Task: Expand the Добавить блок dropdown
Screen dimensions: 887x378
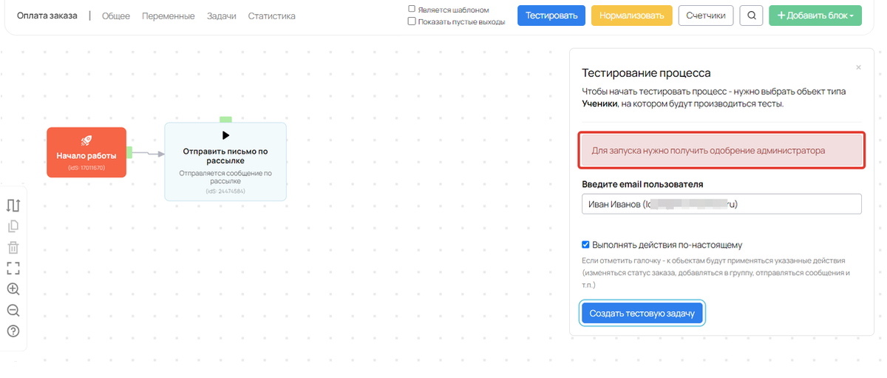Action: 815,16
